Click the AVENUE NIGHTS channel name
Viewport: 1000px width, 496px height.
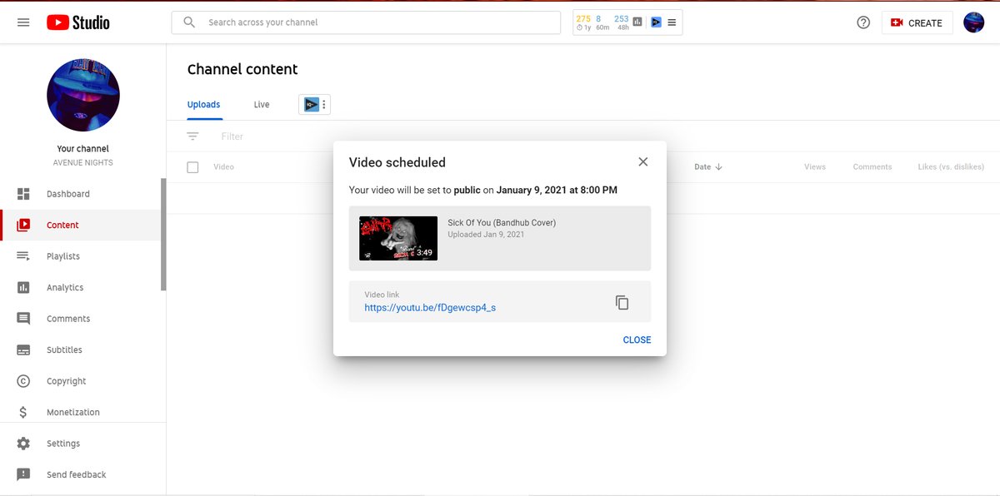point(83,163)
